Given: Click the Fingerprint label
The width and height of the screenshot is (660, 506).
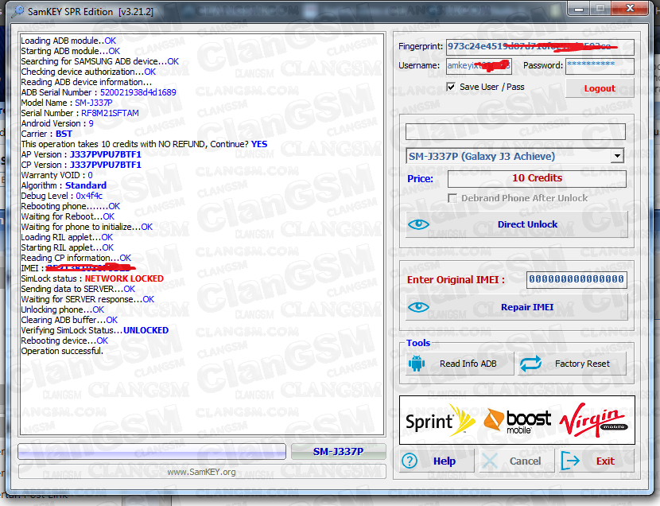Looking at the screenshot, I should [x=421, y=47].
